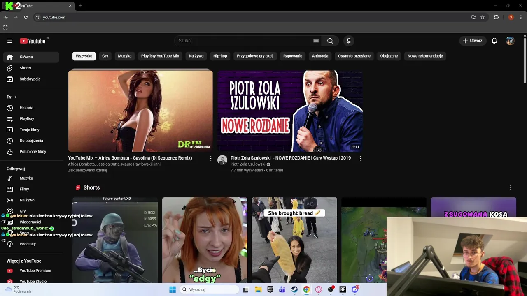View site information icon beside youtube.com

tap(37, 17)
